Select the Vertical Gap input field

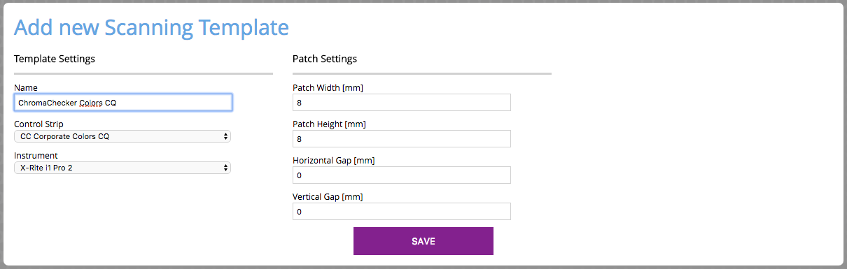[x=402, y=212]
